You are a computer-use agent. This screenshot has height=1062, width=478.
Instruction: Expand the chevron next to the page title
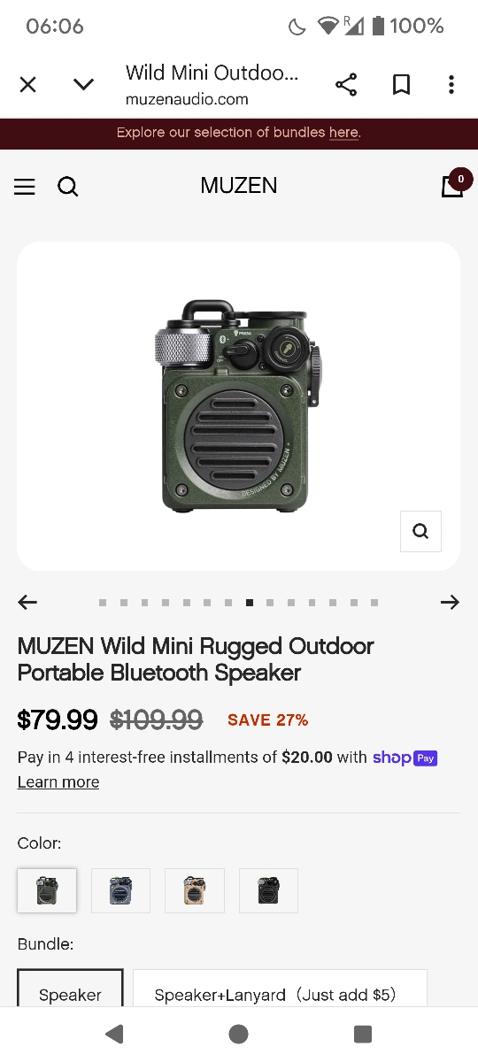pos(83,85)
